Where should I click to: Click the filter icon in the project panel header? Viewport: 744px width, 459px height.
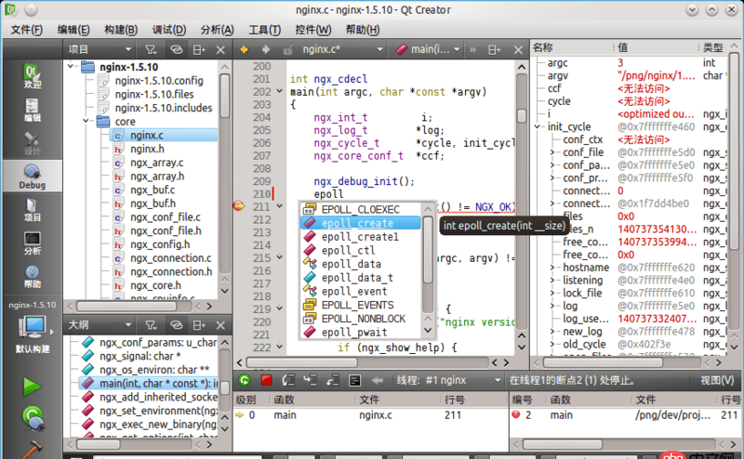coord(151,49)
